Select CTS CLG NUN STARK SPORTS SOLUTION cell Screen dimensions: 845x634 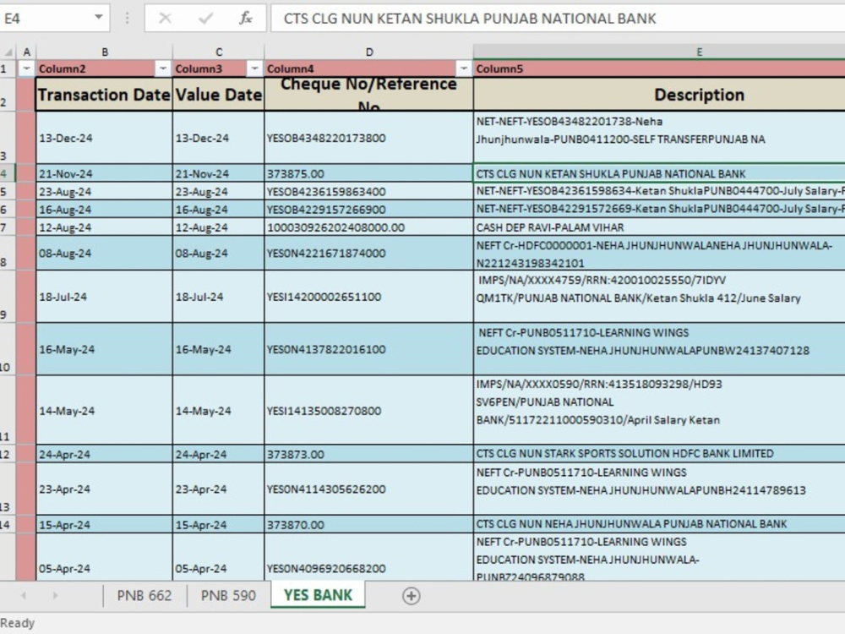(x=660, y=454)
